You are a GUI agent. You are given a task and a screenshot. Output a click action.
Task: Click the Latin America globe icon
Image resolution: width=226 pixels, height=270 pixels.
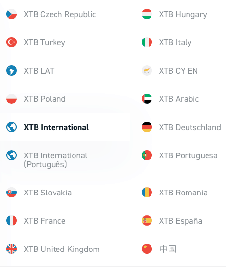click(11, 71)
